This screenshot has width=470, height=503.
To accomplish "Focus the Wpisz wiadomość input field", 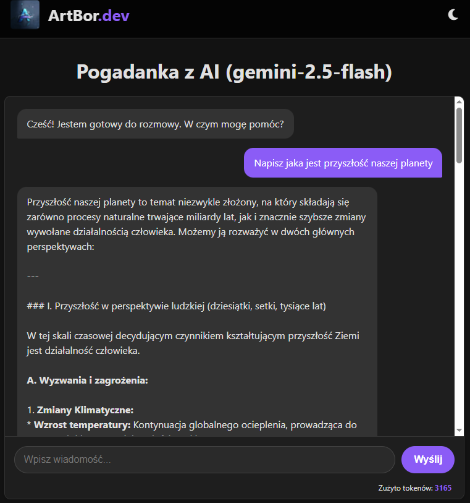I will coord(204,460).
